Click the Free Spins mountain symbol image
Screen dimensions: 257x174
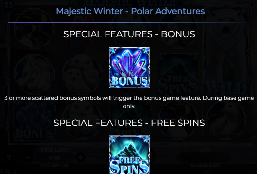pyautogui.click(x=129, y=155)
